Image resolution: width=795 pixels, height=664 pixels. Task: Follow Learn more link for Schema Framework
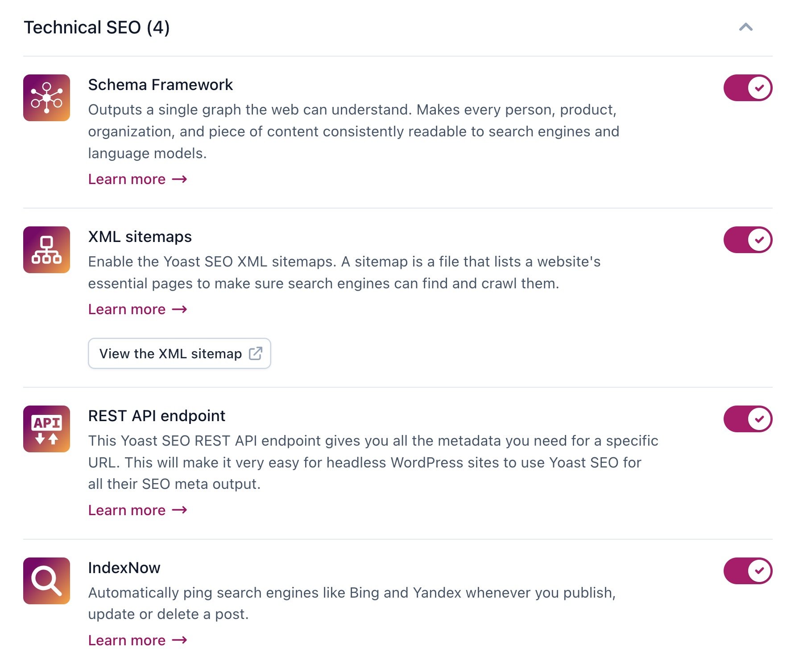(127, 179)
